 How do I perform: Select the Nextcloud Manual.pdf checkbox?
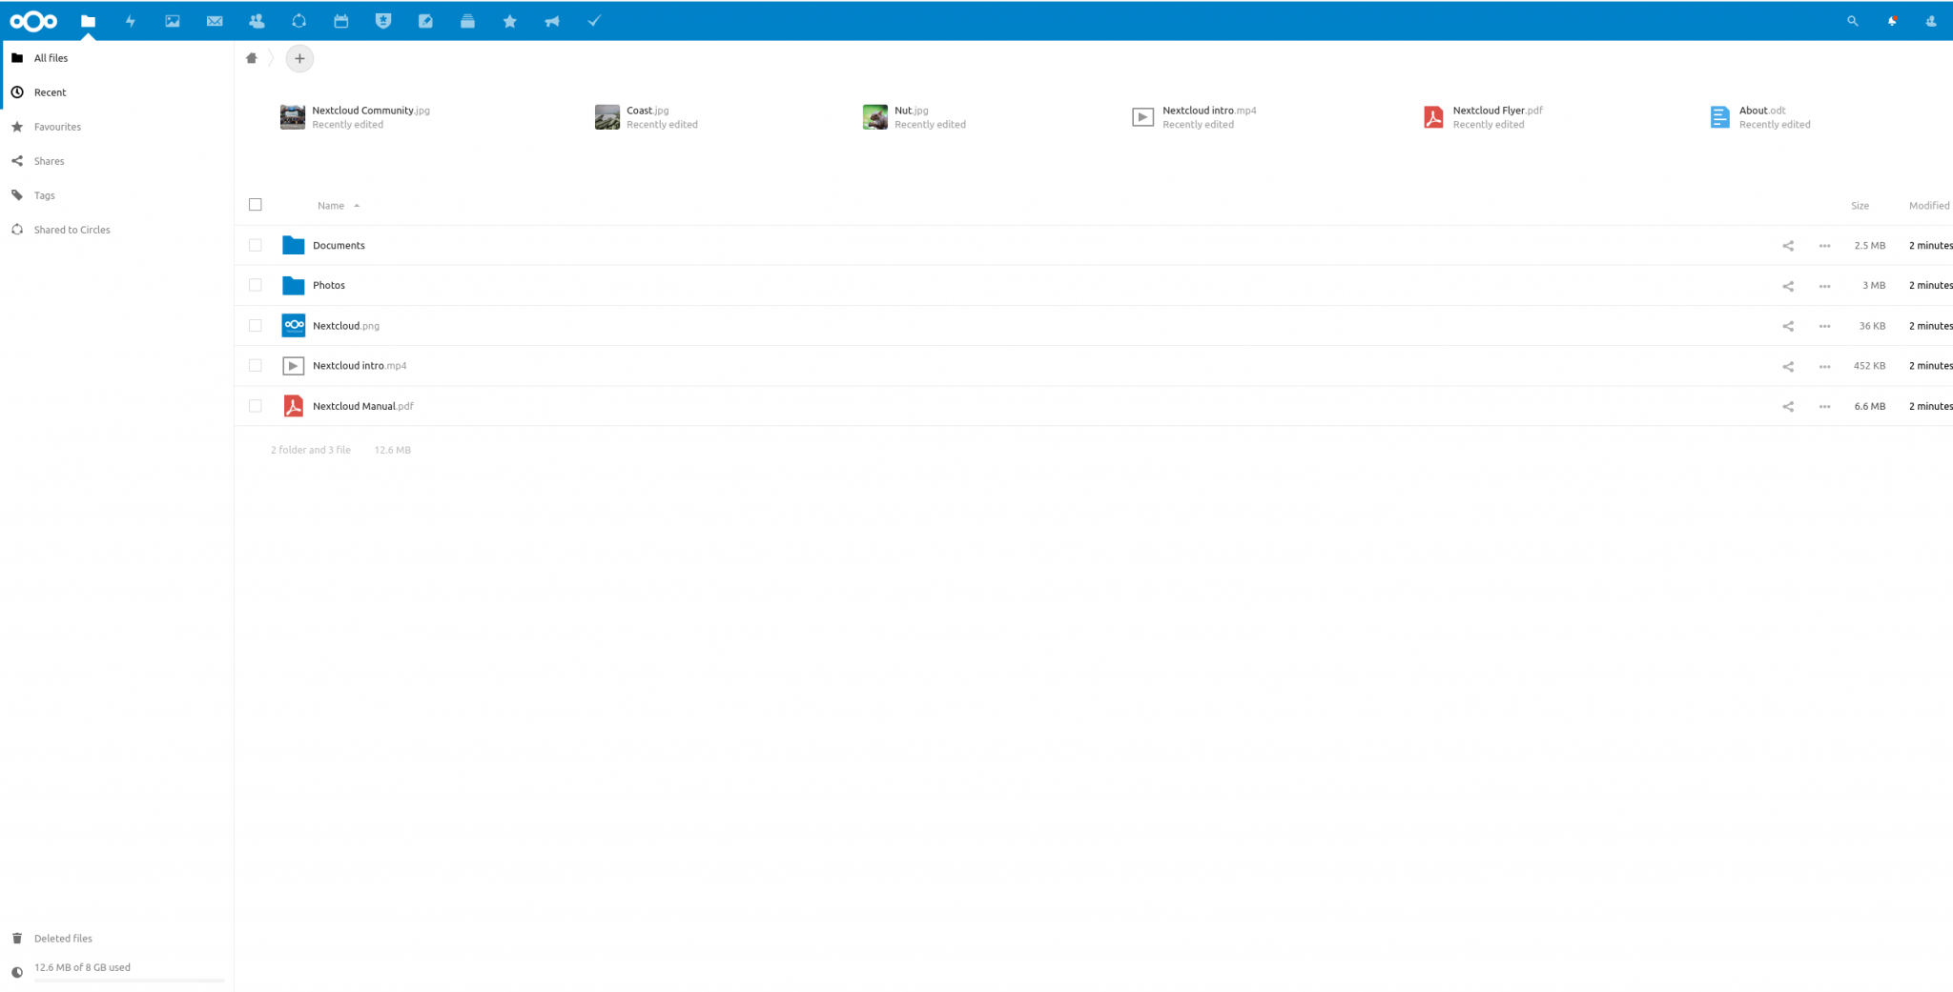tap(256, 406)
